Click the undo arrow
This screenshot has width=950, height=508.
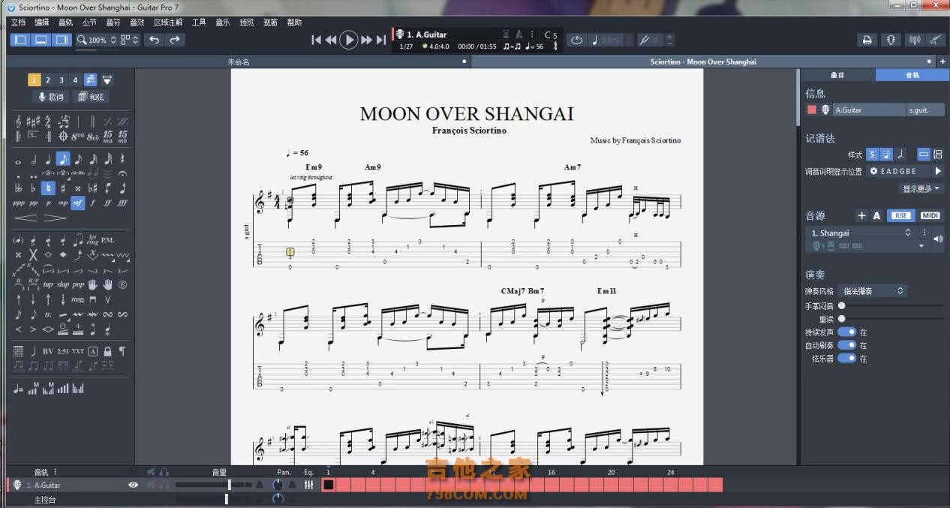pyautogui.click(x=155, y=40)
